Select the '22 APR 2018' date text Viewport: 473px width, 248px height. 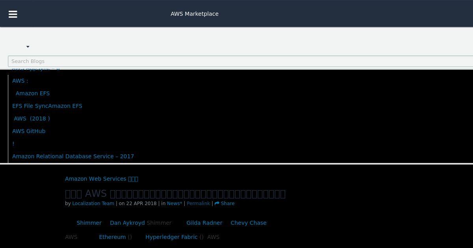[x=142, y=204]
